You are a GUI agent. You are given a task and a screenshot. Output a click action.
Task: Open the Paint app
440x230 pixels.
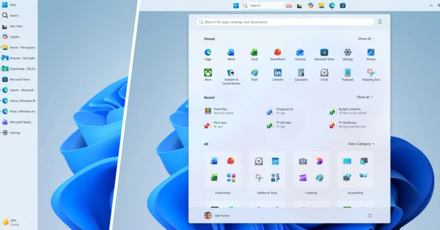point(254,75)
